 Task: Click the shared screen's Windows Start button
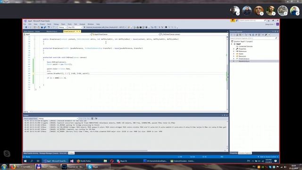[25, 161]
